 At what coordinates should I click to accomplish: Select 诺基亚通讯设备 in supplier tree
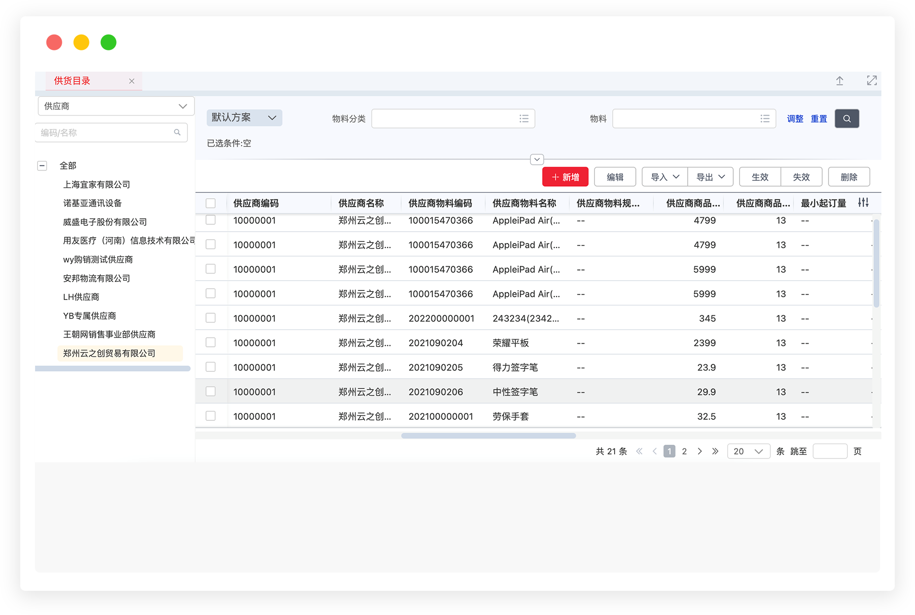click(92, 203)
